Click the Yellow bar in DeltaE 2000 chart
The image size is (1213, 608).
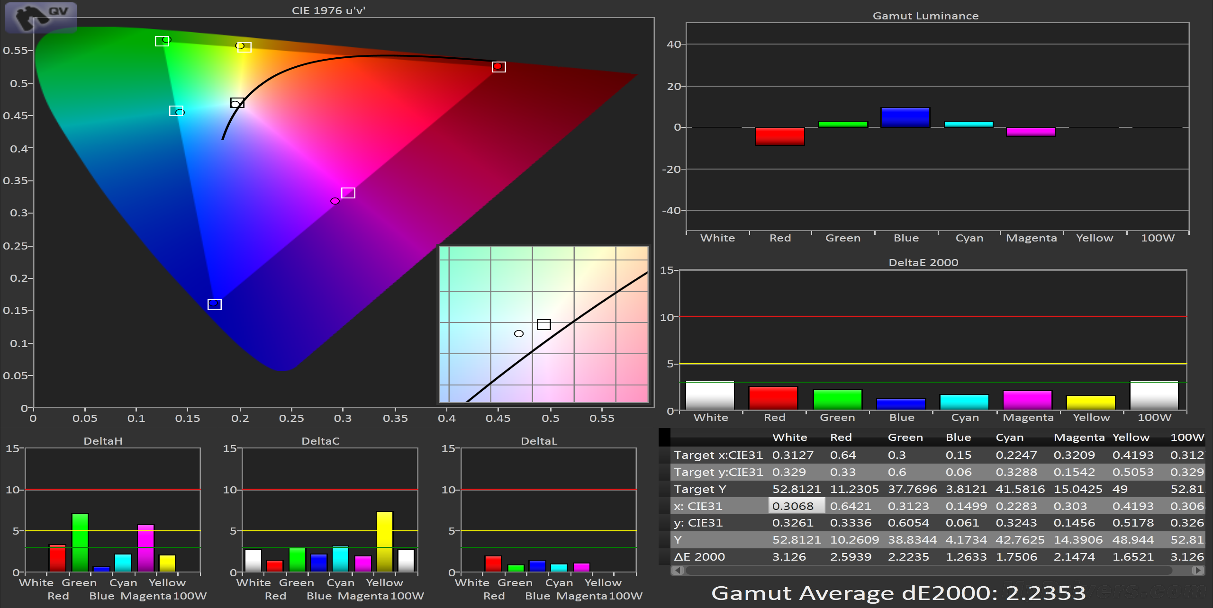coord(1091,402)
